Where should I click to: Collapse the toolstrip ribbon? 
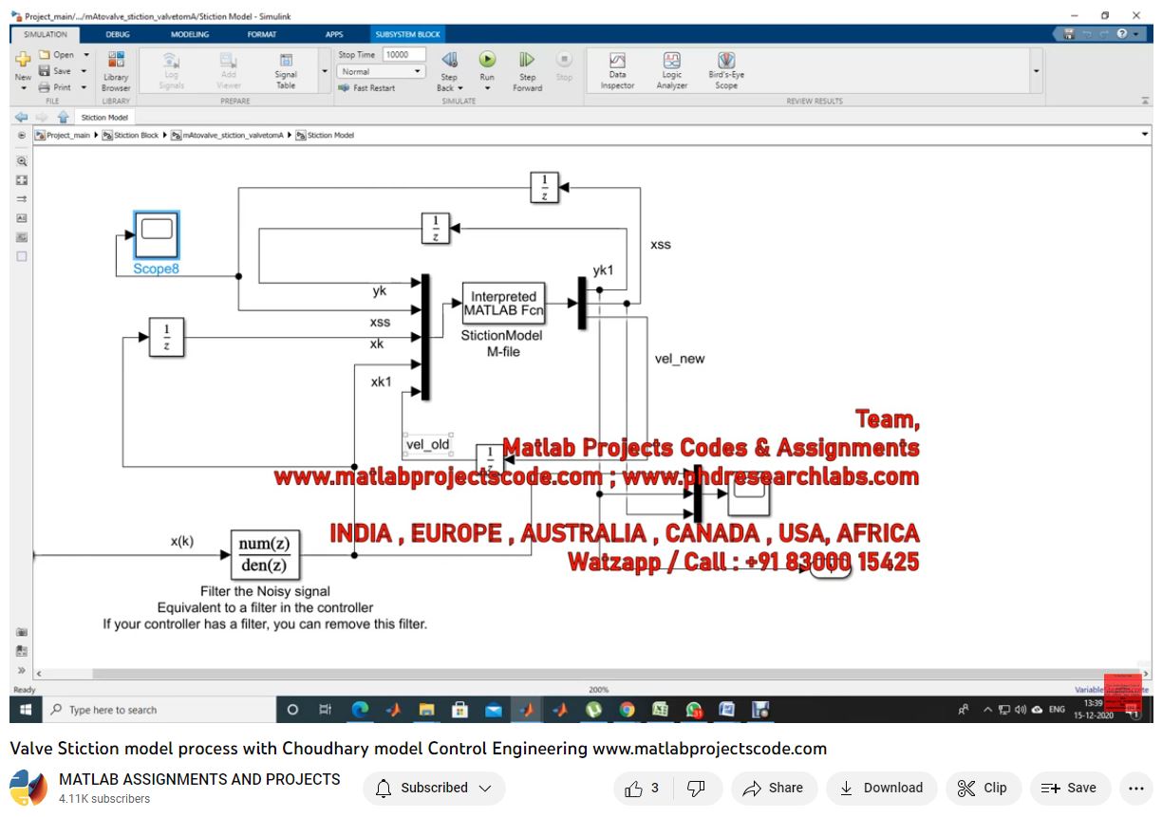(1144, 100)
